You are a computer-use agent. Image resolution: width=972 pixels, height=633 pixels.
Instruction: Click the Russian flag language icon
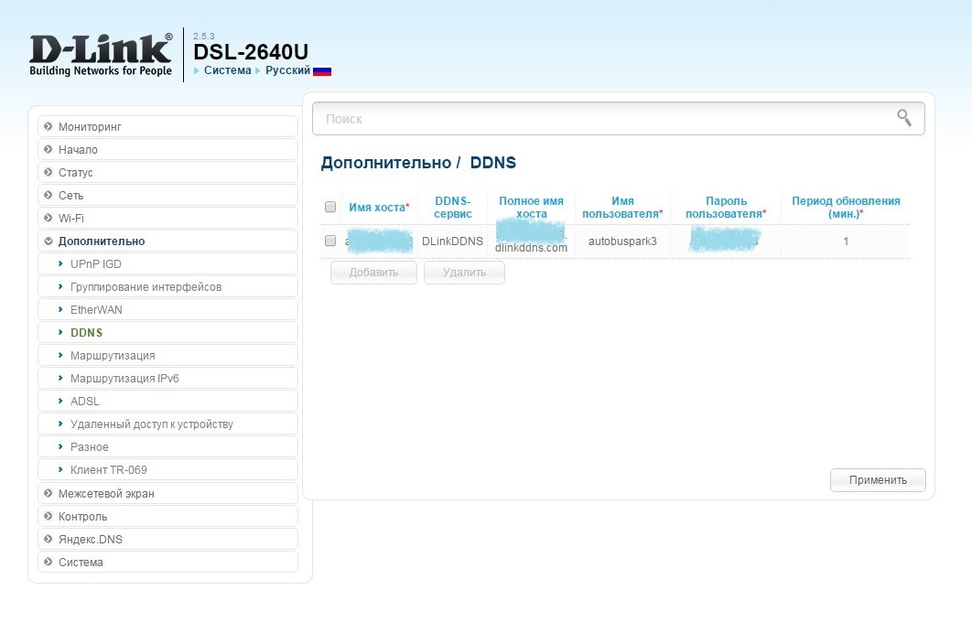[322, 70]
